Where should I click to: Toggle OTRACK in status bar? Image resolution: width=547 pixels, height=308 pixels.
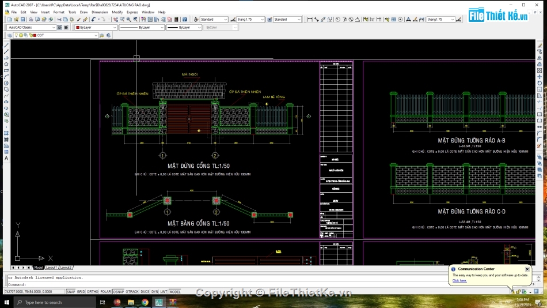132,292
